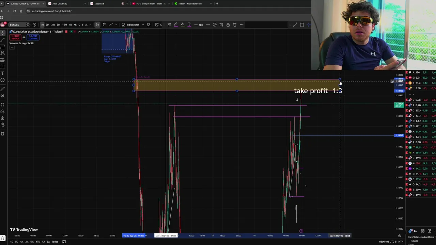The width and height of the screenshot is (436, 245).
Task: Select the 1D date range
Action: (12, 242)
